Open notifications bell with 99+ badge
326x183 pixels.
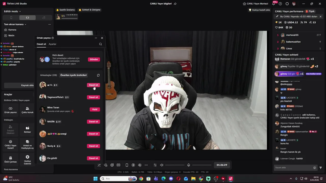tap(274, 4)
